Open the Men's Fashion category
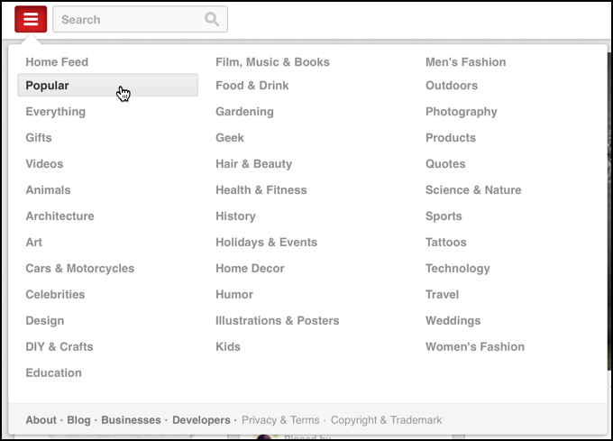 [465, 62]
